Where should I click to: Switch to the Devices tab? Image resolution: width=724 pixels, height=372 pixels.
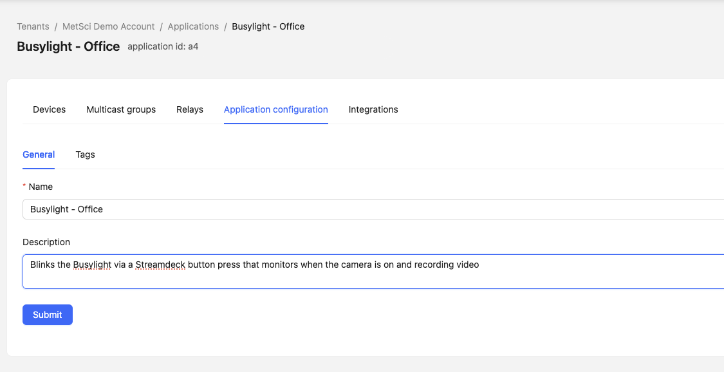pos(49,109)
